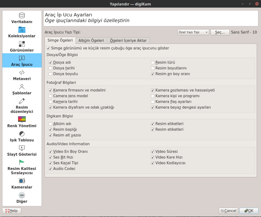Disable the Resim en boy oranı checkbox
Viewport: 261px width, 217px height.
152,74
